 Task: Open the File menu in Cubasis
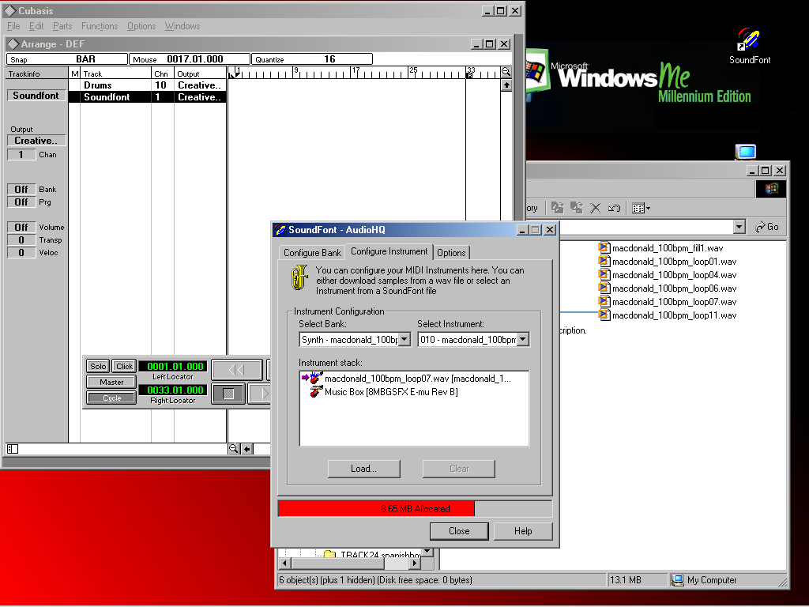tap(13, 26)
